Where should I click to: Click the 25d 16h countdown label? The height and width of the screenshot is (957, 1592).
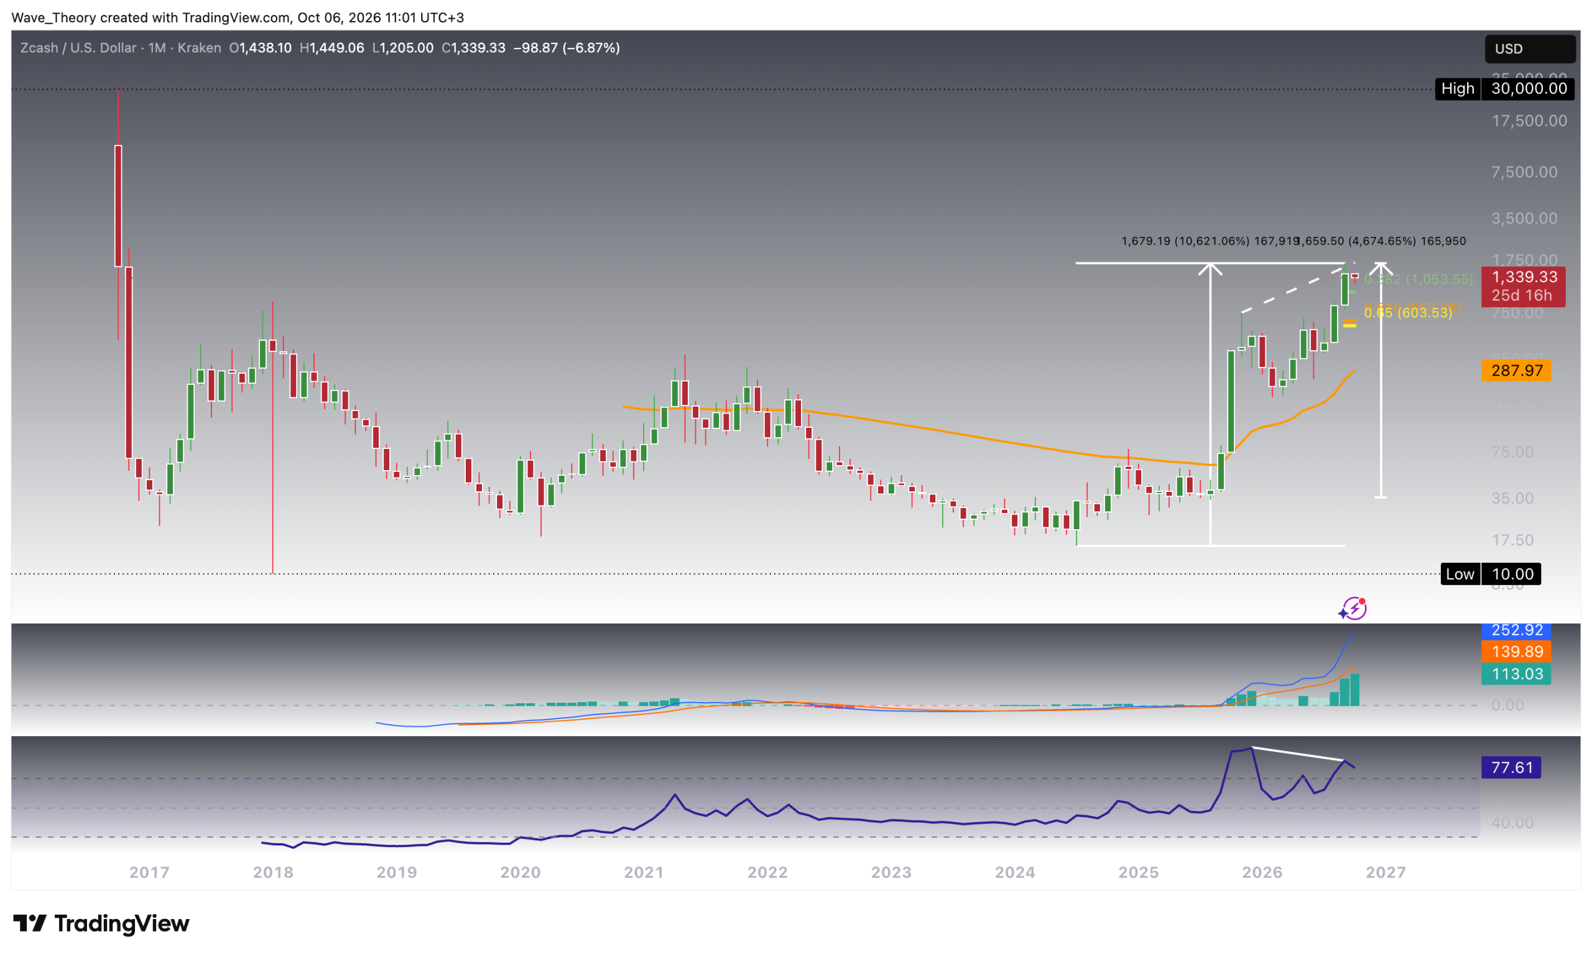[x=1522, y=296]
